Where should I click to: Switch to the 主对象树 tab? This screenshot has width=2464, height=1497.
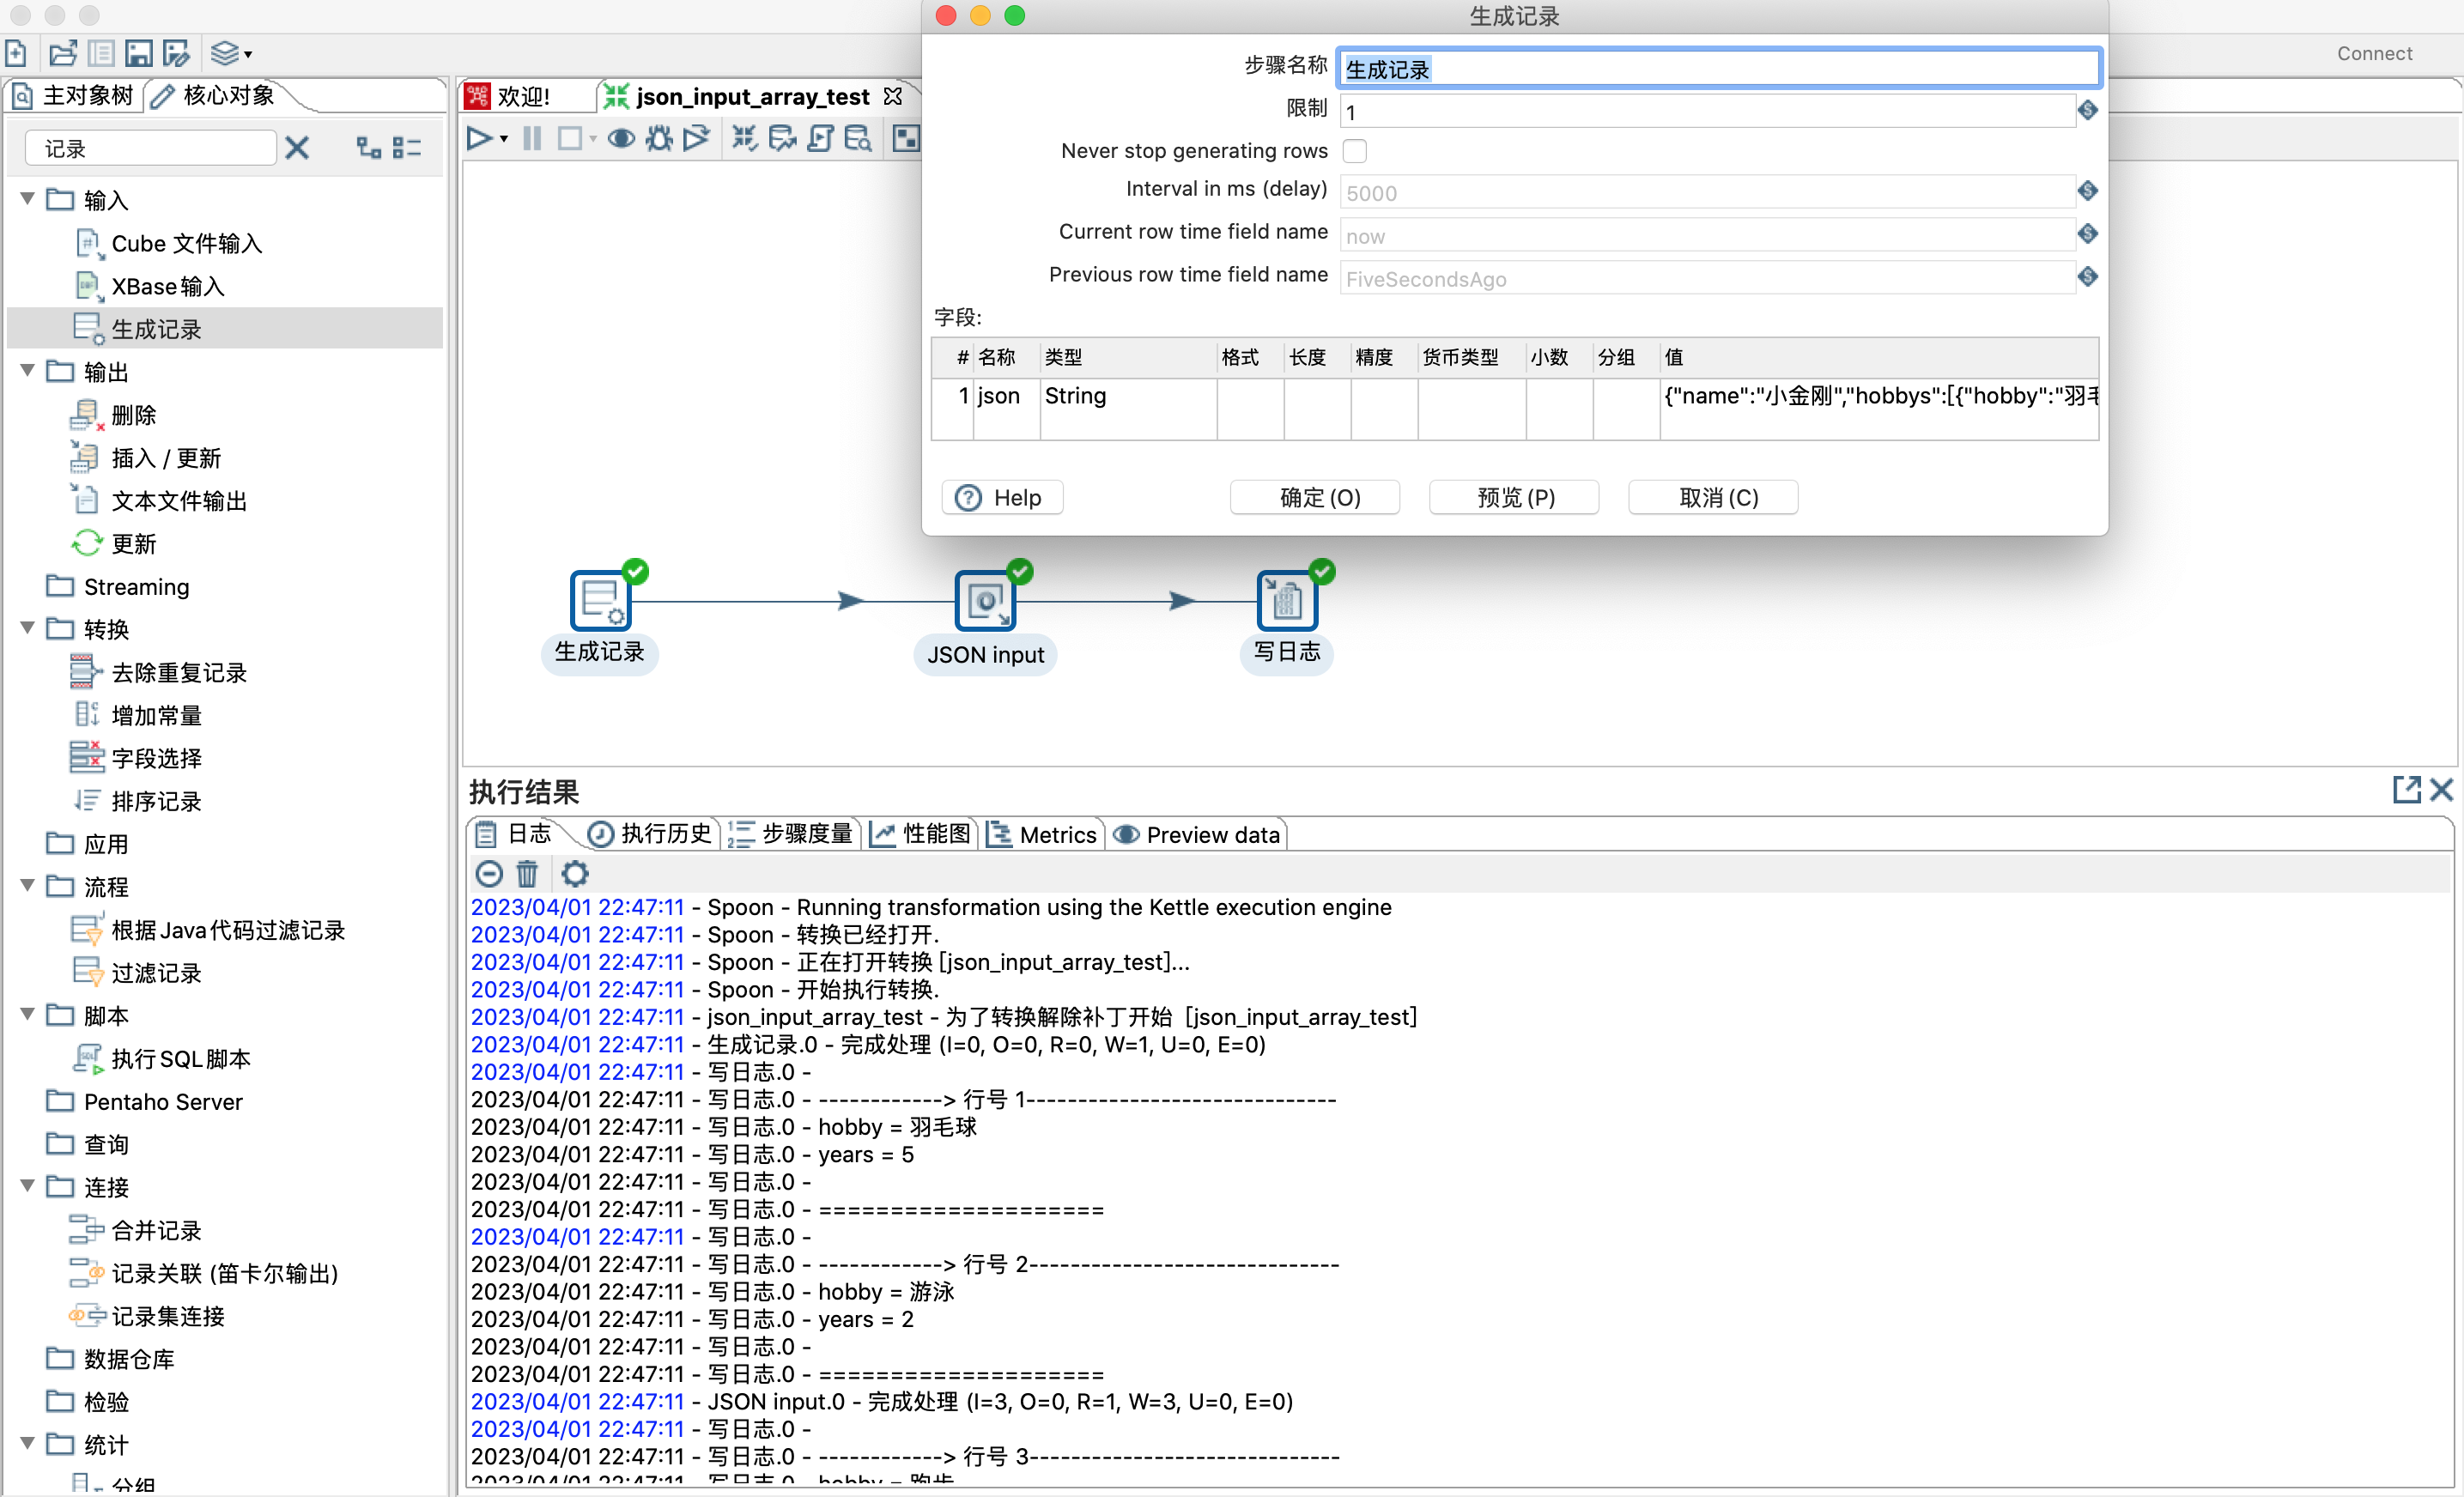click(x=75, y=96)
